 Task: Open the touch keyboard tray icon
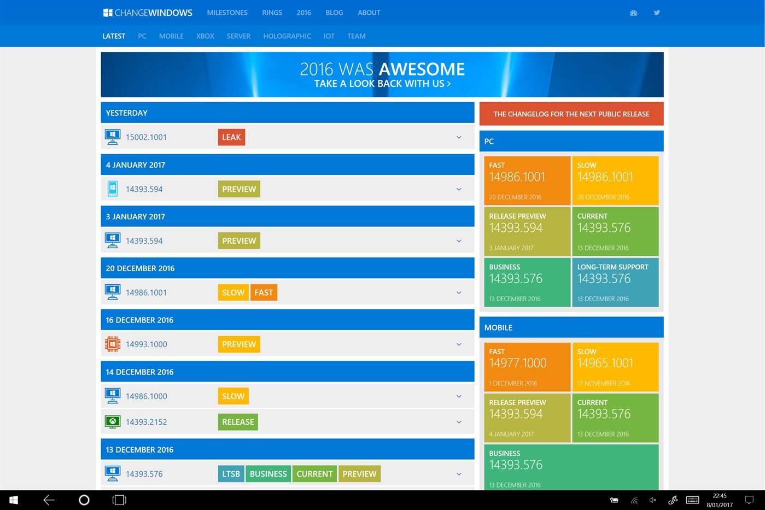692,500
